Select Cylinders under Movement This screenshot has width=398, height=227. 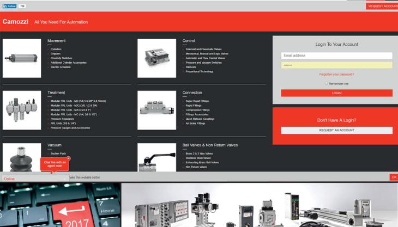point(56,49)
